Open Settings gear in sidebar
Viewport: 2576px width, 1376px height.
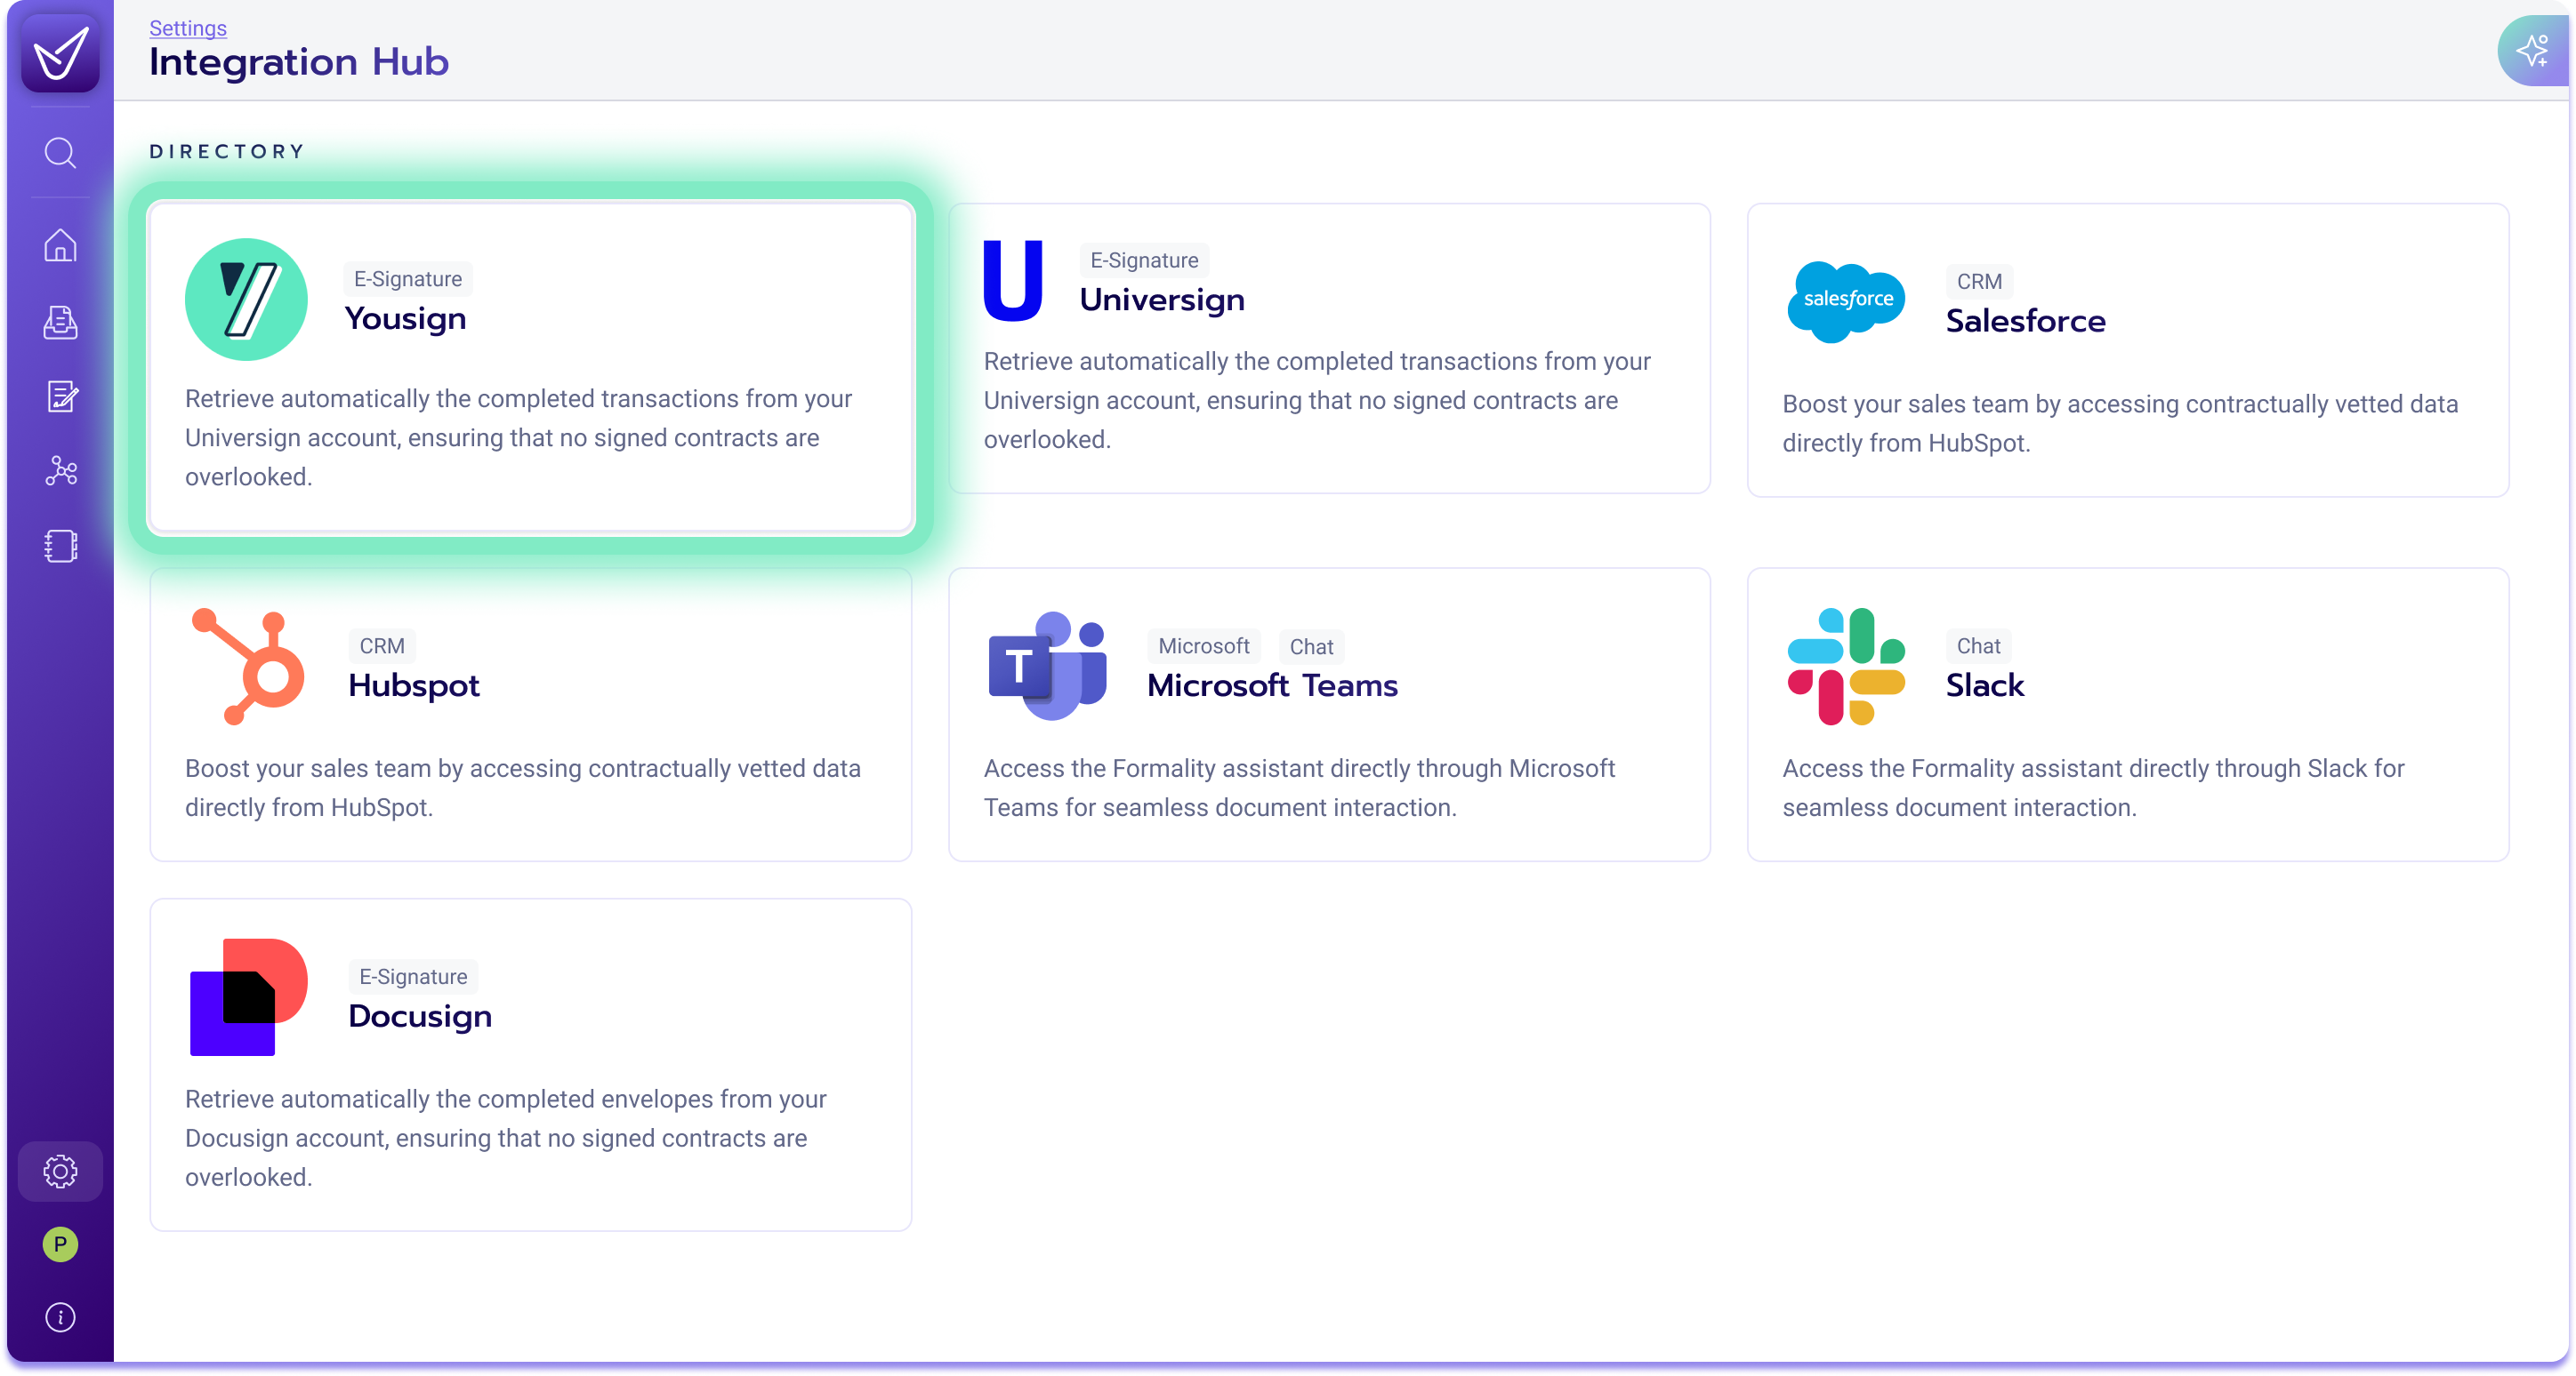point(60,1172)
